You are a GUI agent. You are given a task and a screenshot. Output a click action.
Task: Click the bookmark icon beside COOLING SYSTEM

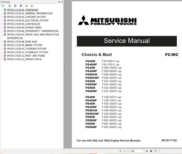(5, 17)
